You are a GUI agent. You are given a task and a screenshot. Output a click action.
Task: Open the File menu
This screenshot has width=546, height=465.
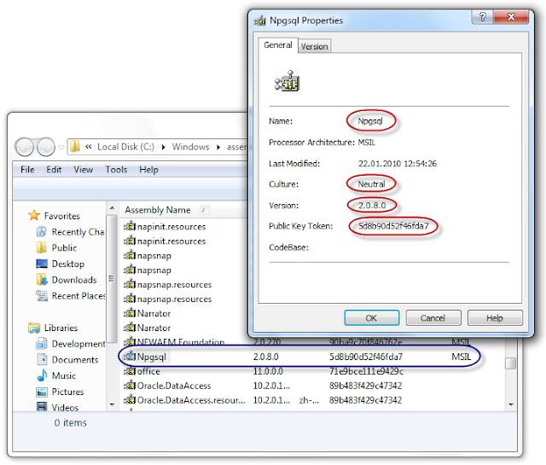pos(27,170)
